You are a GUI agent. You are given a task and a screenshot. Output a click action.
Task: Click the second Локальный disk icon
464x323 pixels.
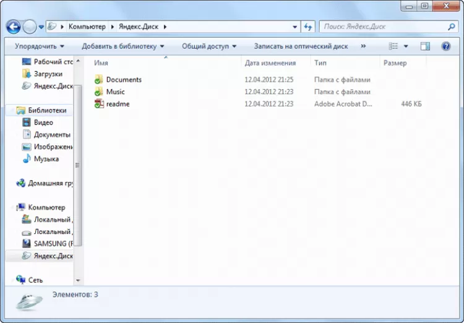[27, 232]
